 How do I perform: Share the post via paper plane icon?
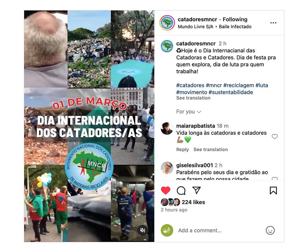(196, 190)
